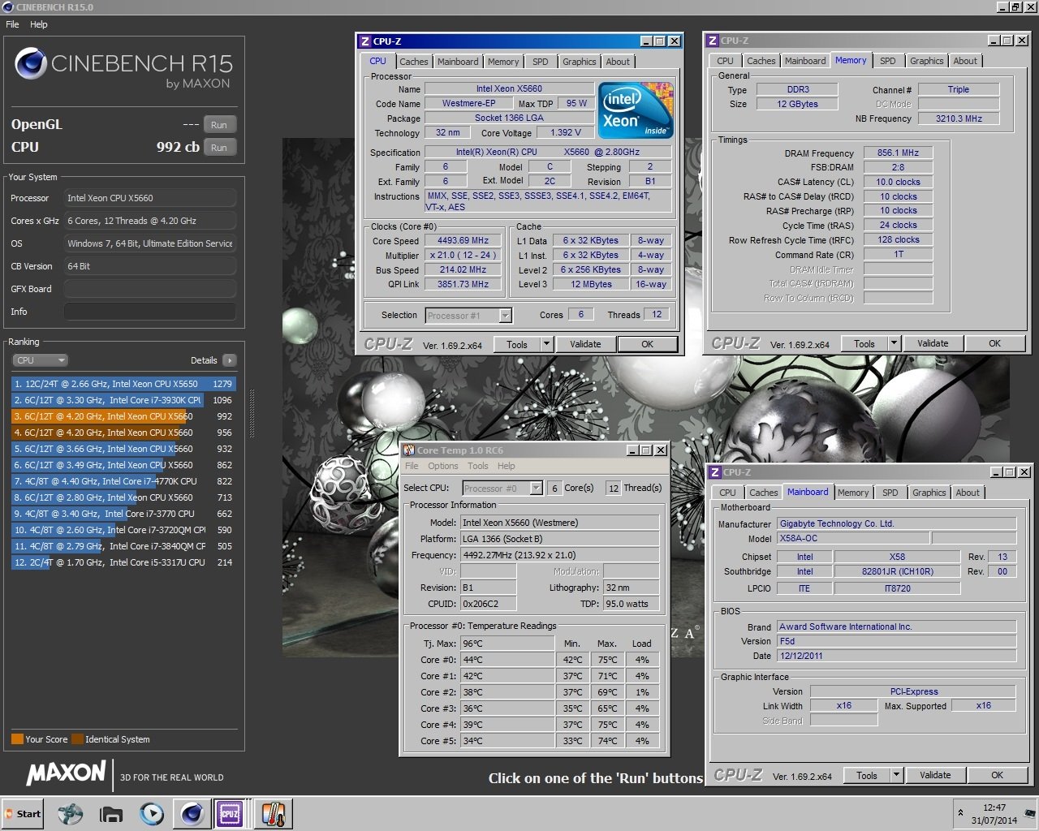Click Cinebench Processor field 'Intel Xeon CPU X5660'
Viewport: 1039px width, 831px height.
click(149, 198)
